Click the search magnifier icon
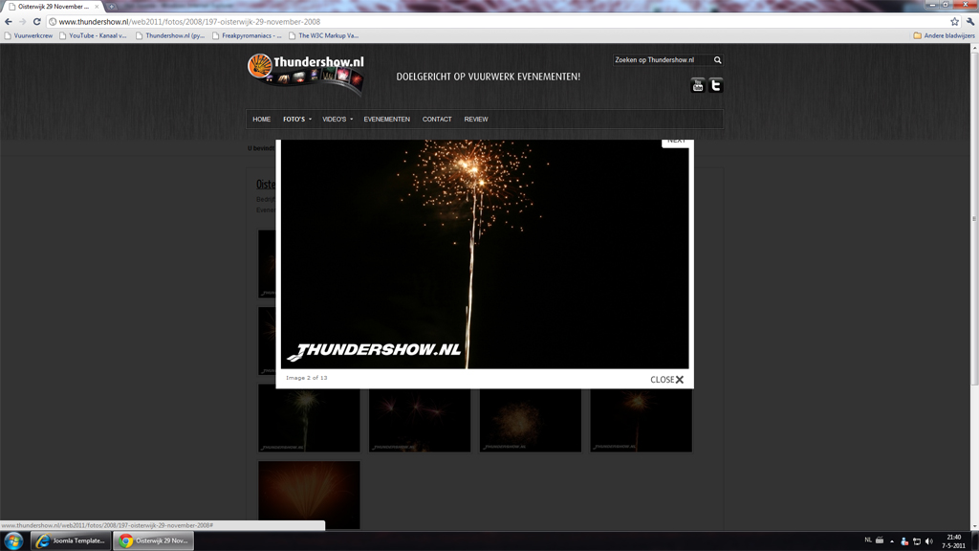This screenshot has width=979, height=551. pos(717,60)
